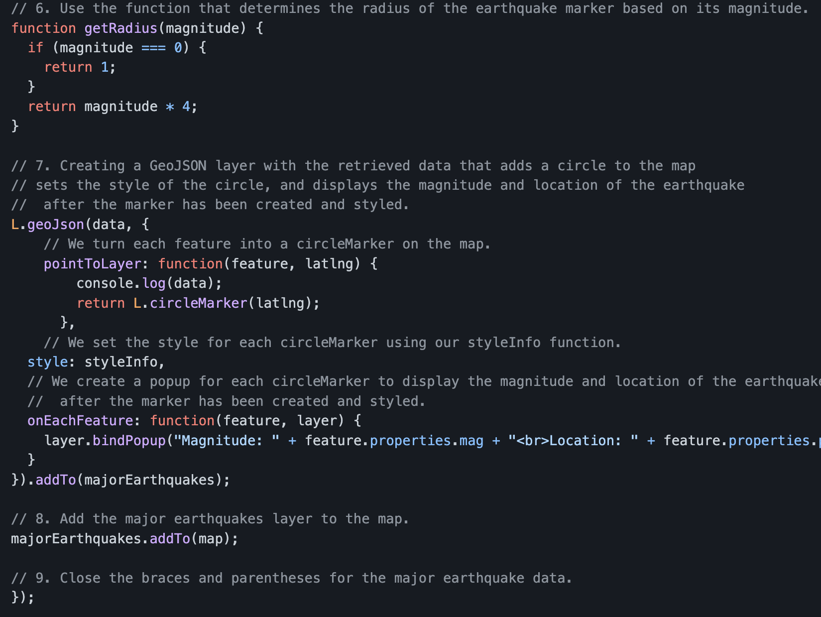The height and width of the screenshot is (617, 821).
Task: Click the return 1 statement
Action: click(79, 67)
